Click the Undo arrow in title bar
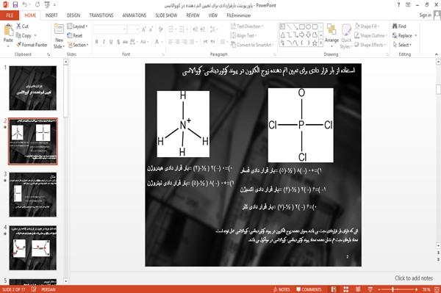 [25, 4]
